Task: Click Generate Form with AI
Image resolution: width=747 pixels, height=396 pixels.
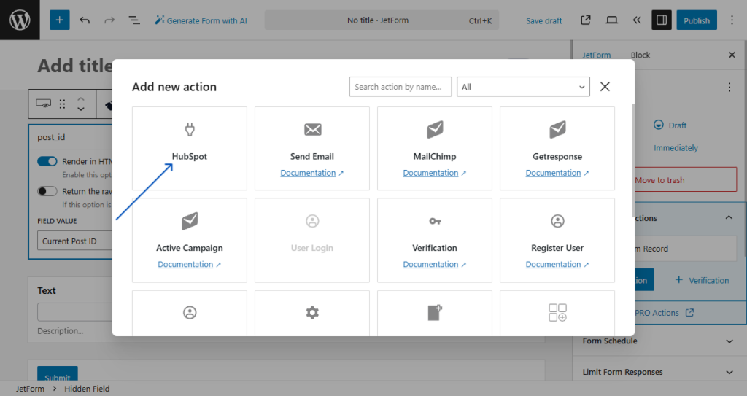Action: (x=201, y=20)
